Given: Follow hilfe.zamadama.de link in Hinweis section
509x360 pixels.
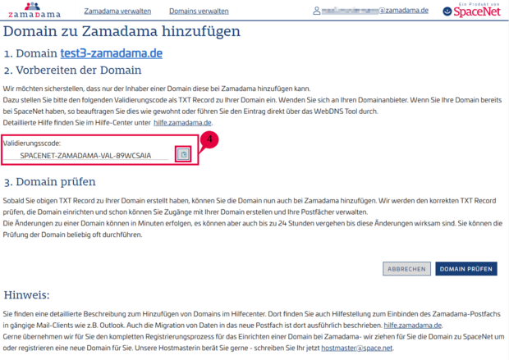Looking at the screenshot, I should coord(413,326).
